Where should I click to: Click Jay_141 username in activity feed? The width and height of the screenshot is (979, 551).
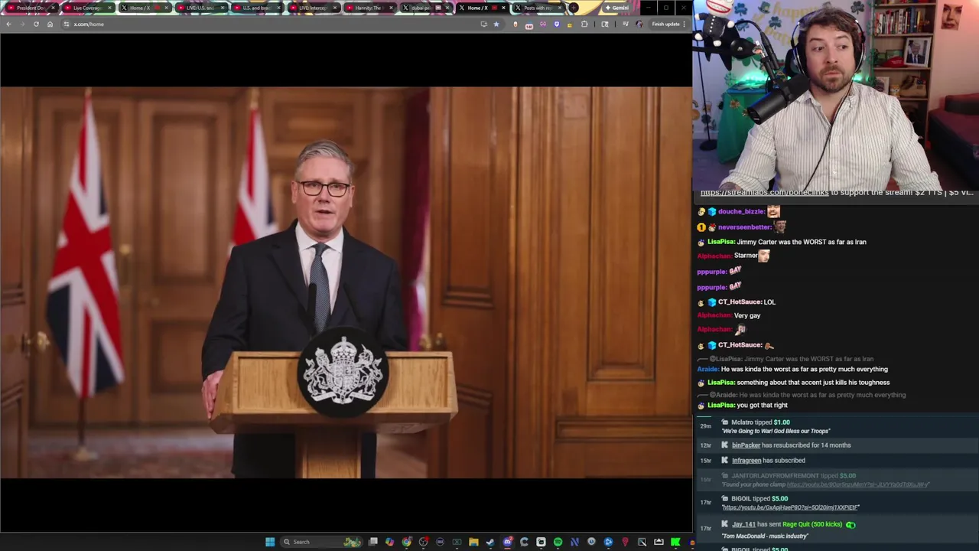[x=743, y=524]
